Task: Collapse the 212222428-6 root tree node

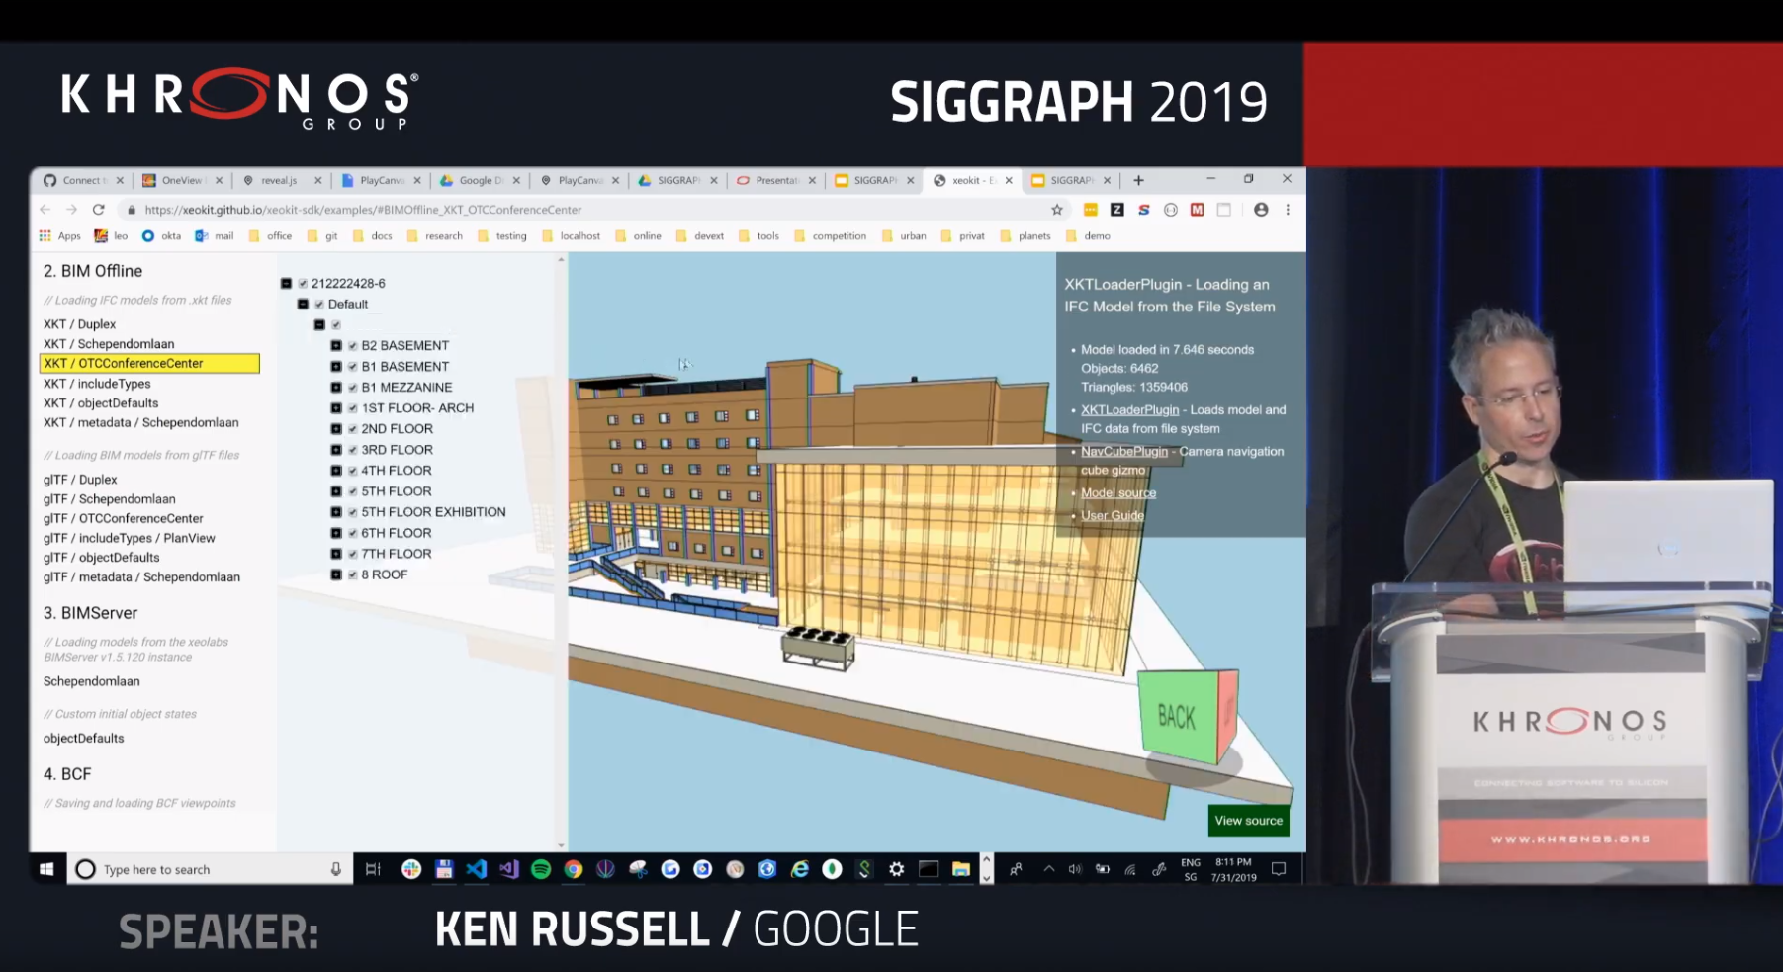Action: [287, 284]
